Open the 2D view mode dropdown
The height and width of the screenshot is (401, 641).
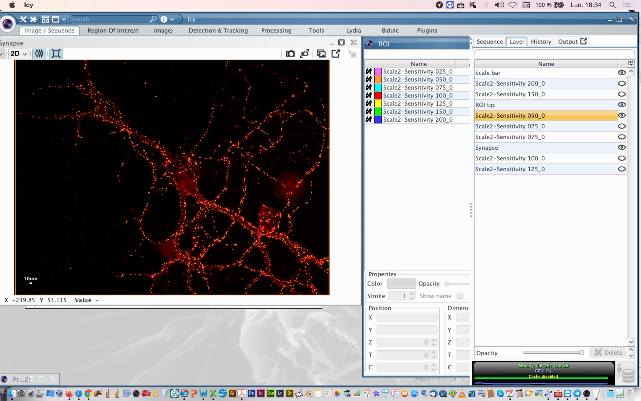(x=18, y=54)
